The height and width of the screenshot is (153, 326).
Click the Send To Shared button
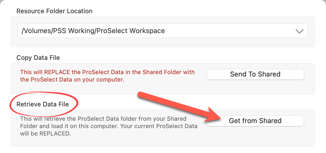tap(255, 74)
